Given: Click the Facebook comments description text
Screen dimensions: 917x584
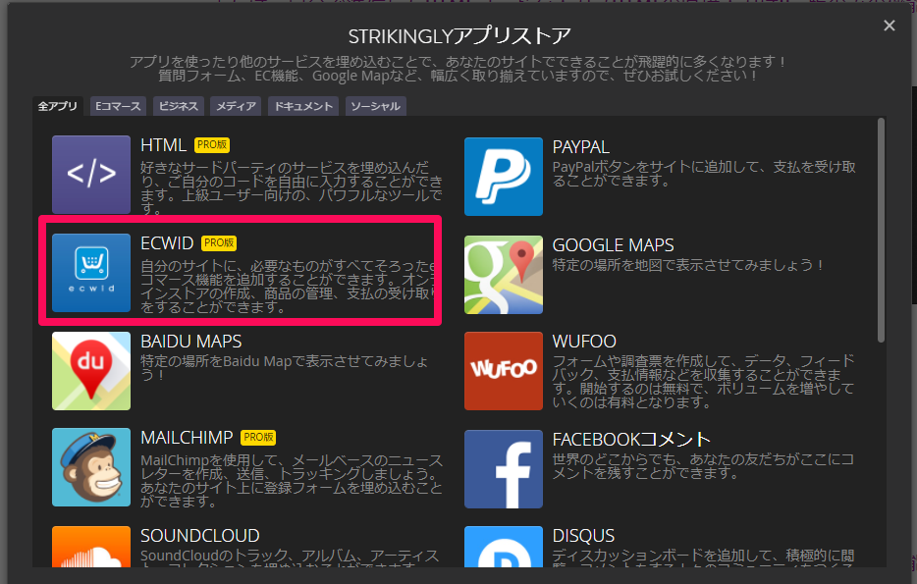Looking at the screenshot, I should click(x=703, y=466).
